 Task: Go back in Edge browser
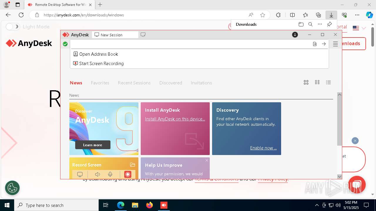[8, 15]
